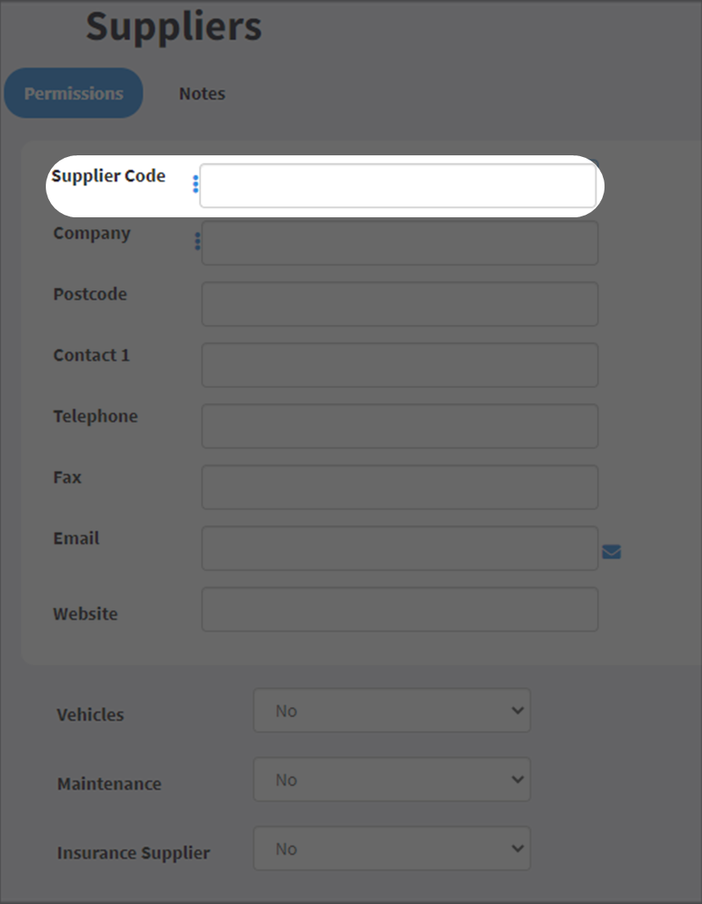702x904 pixels.
Task: Click the Insurance Supplier label
Action: click(x=134, y=853)
